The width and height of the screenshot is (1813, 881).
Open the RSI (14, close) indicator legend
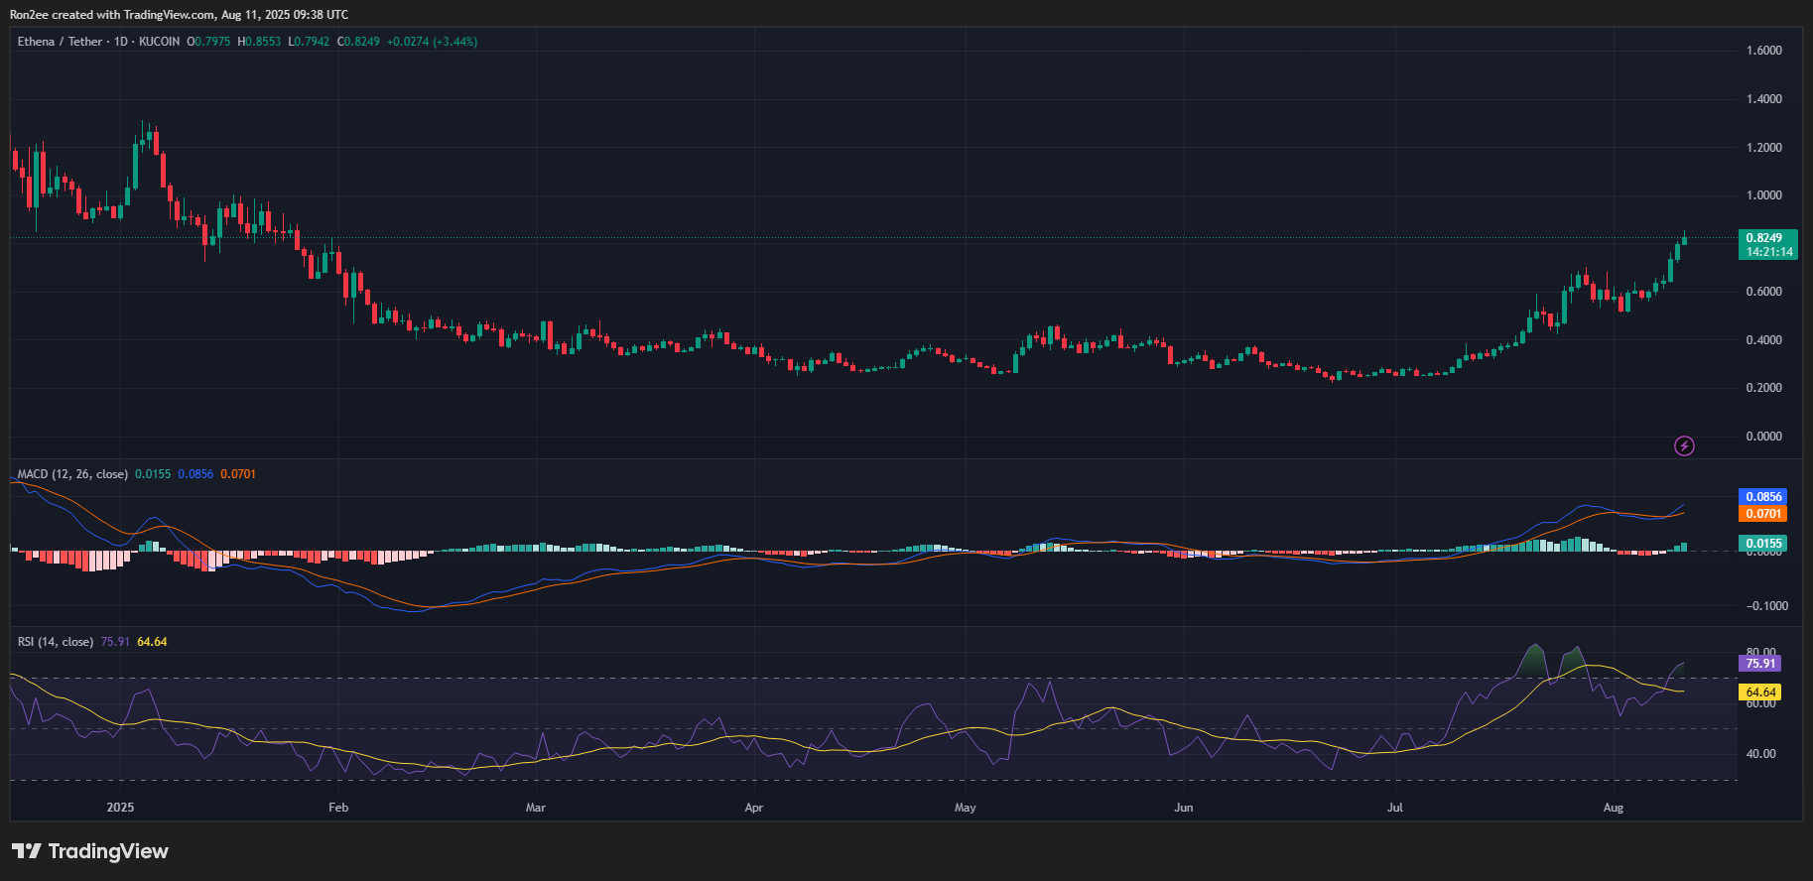[56, 642]
